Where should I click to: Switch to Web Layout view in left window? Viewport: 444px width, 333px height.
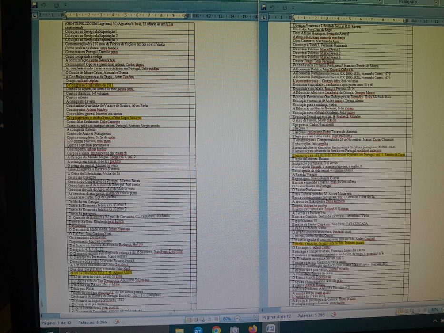203,320
